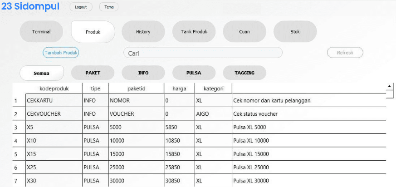Filter products by INFO

pos(143,73)
